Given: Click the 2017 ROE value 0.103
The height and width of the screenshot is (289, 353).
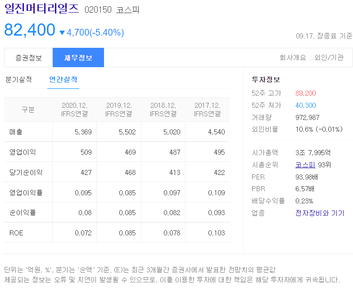Looking at the screenshot, I should pos(216,233).
